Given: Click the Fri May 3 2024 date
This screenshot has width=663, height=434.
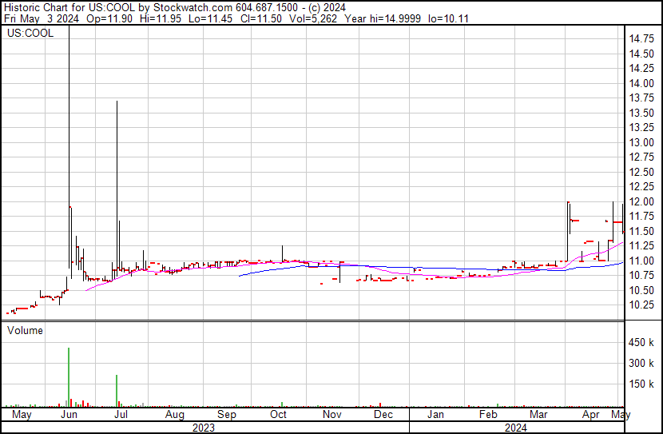Looking at the screenshot, I should pyautogui.click(x=42, y=18).
